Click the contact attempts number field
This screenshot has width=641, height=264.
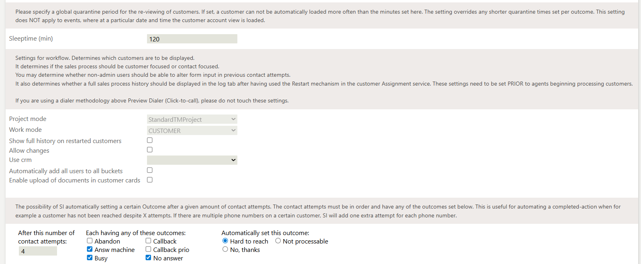38,251
